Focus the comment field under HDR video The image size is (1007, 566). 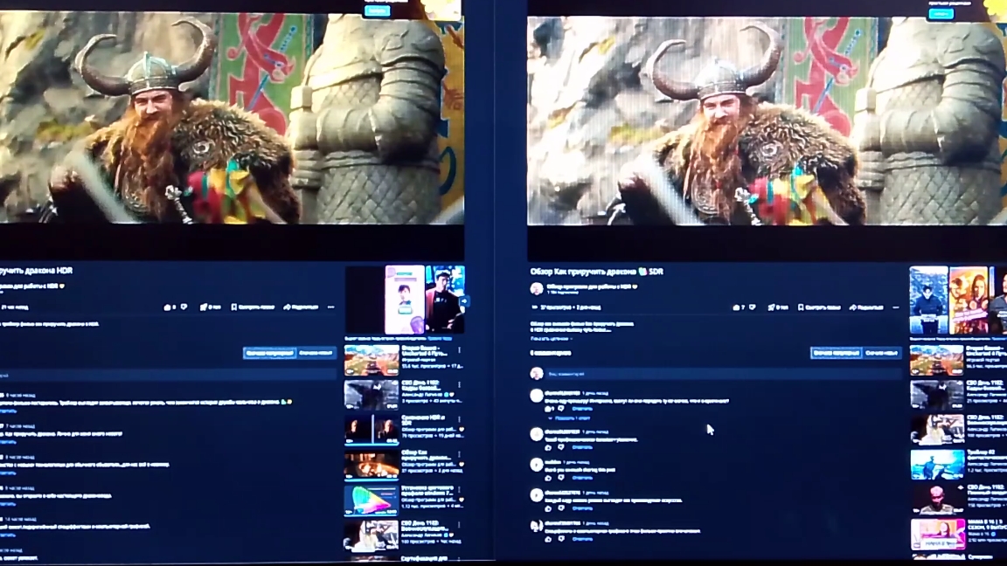(x=167, y=375)
